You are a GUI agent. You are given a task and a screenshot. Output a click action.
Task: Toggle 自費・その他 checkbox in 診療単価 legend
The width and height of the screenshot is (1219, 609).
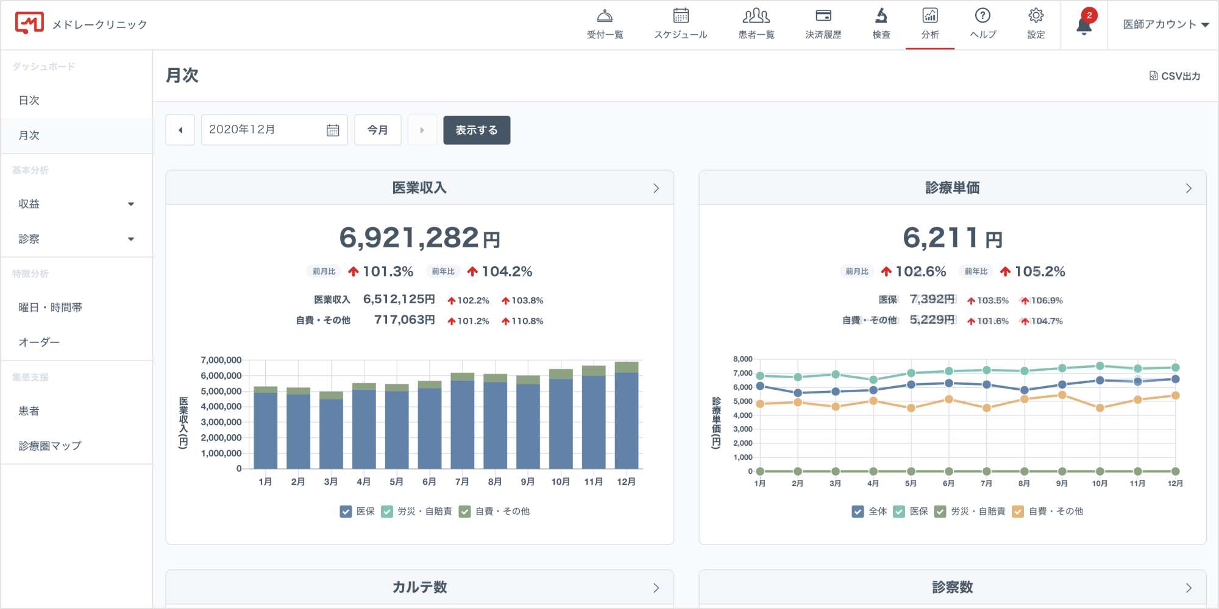[1018, 512]
